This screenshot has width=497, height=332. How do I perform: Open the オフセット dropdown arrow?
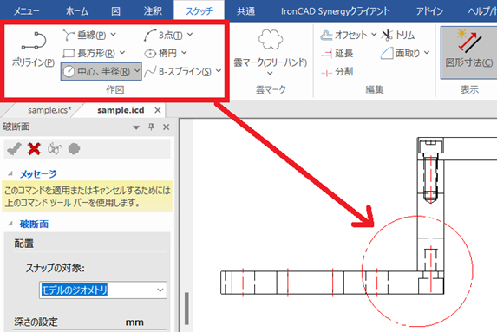point(374,34)
